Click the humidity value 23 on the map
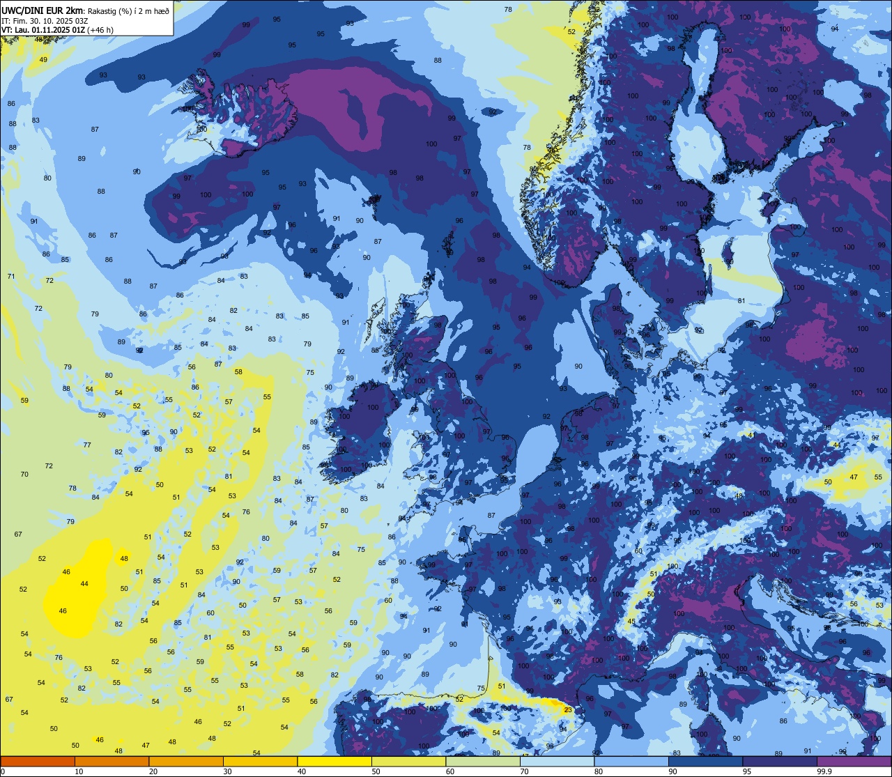The width and height of the screenshot is (892, 777). [x=568, y=710]
